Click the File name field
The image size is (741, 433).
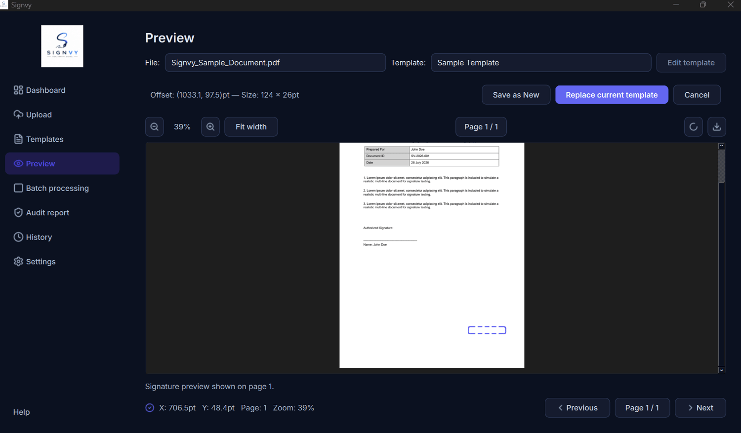pyautogui.click(x=275, y=63)
